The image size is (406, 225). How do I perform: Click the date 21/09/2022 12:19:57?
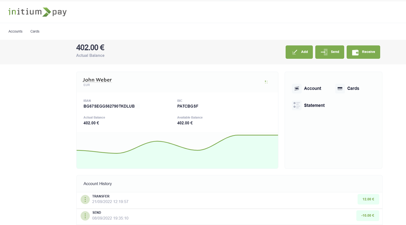click(x=110, y=202)
